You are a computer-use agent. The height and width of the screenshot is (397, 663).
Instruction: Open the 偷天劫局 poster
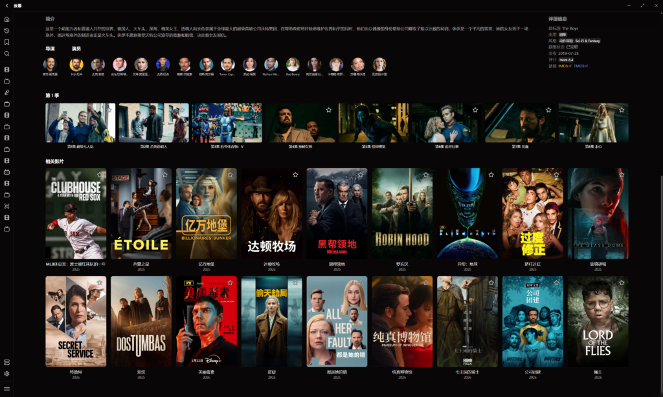point(272,322)
